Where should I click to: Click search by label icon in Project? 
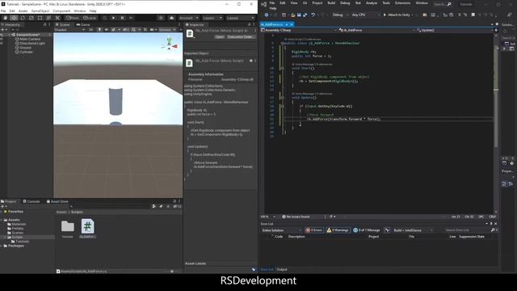point(162,207)
